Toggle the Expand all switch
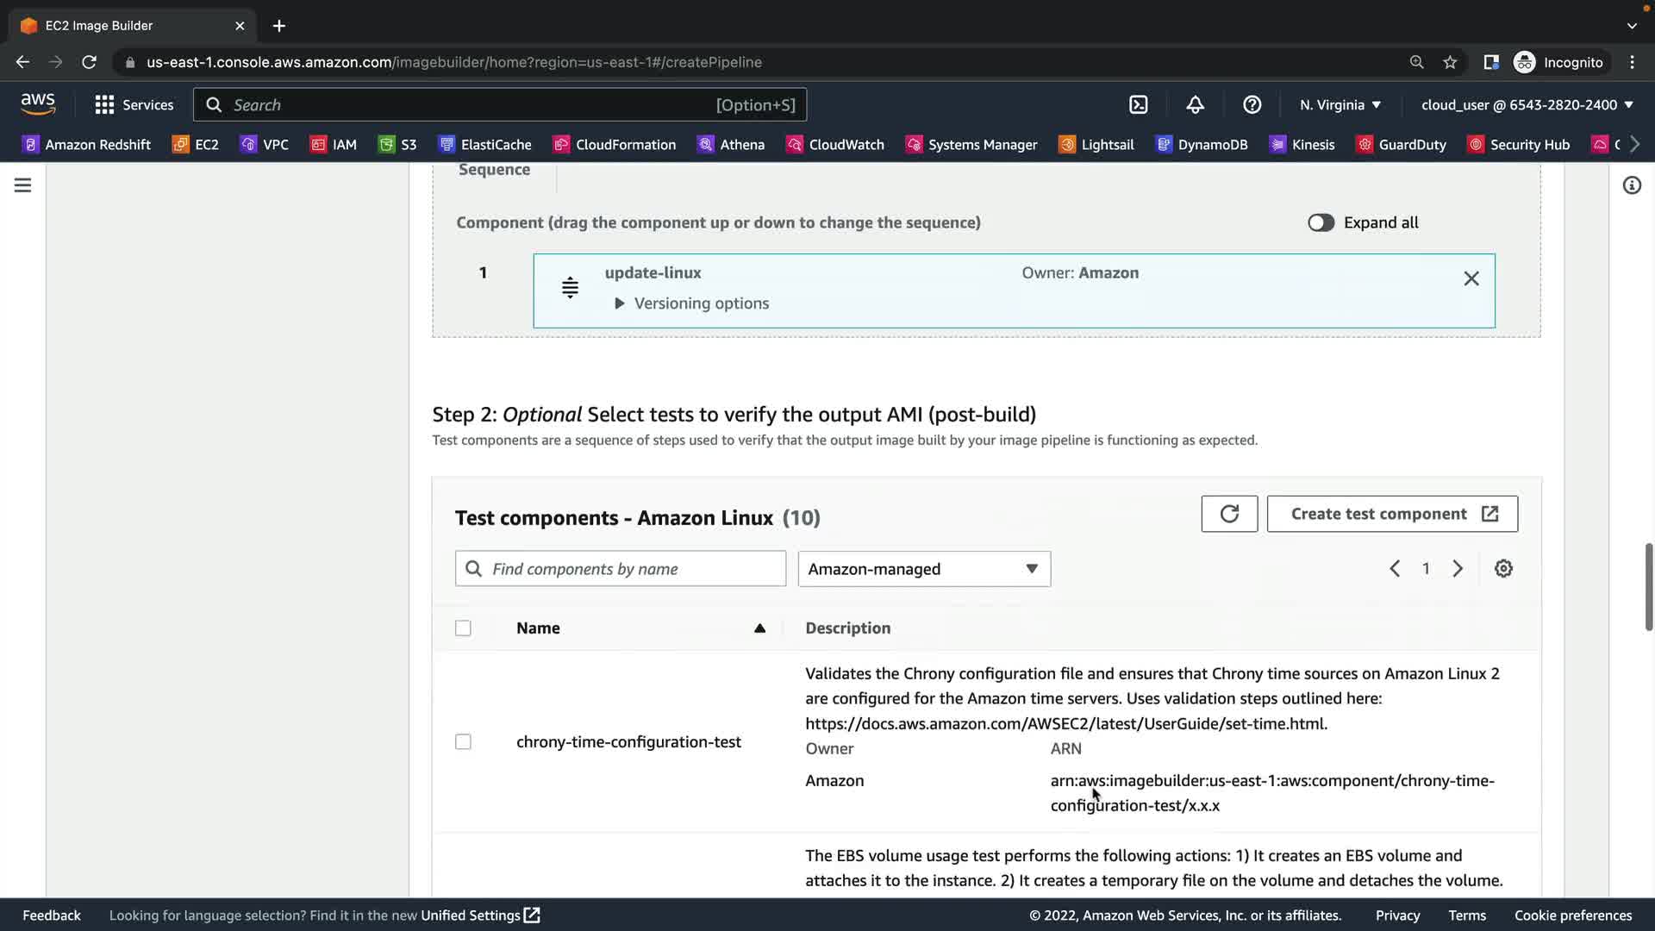1655x931 pixels. tap(1321, 222)
